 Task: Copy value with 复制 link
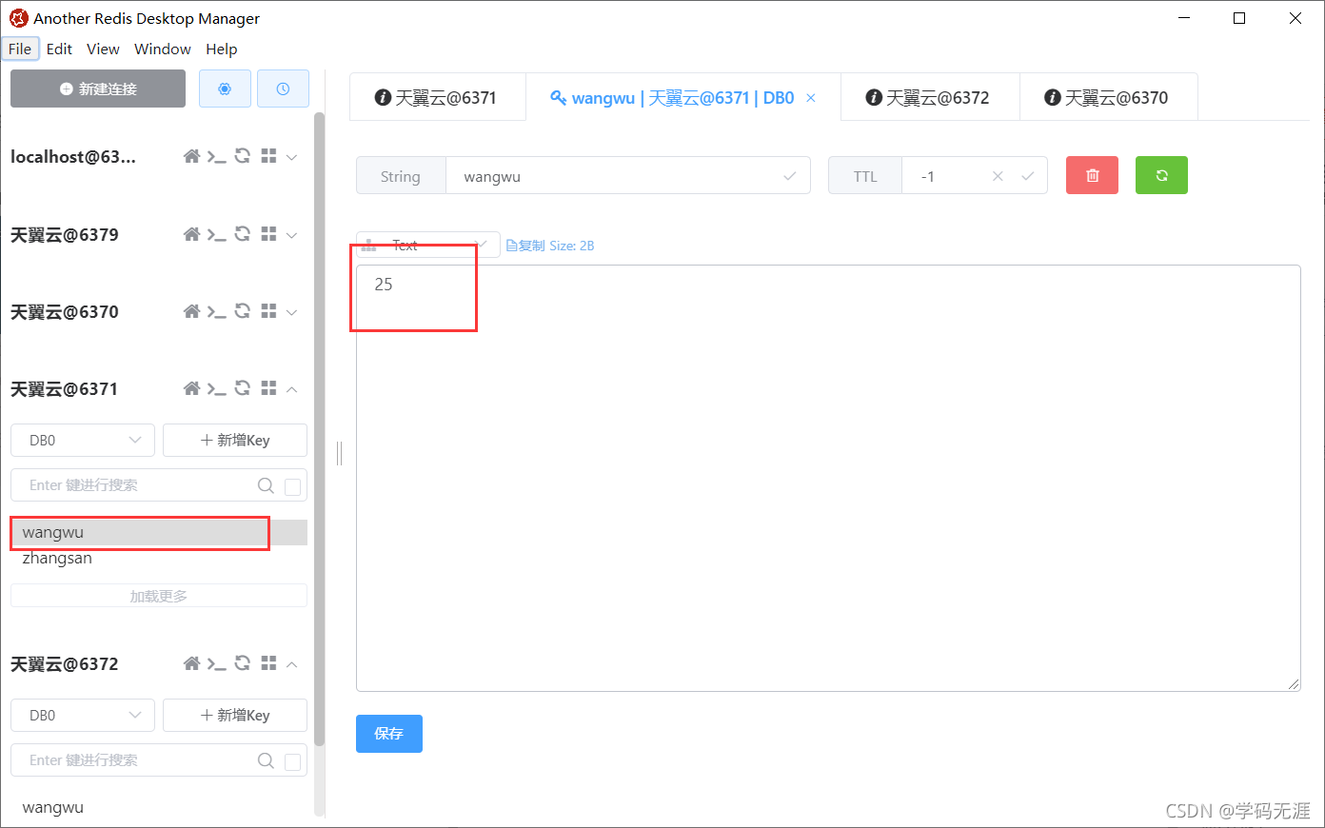[525, 246]
